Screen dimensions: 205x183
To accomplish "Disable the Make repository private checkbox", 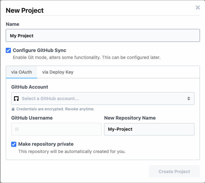I will tap(14, 144).
